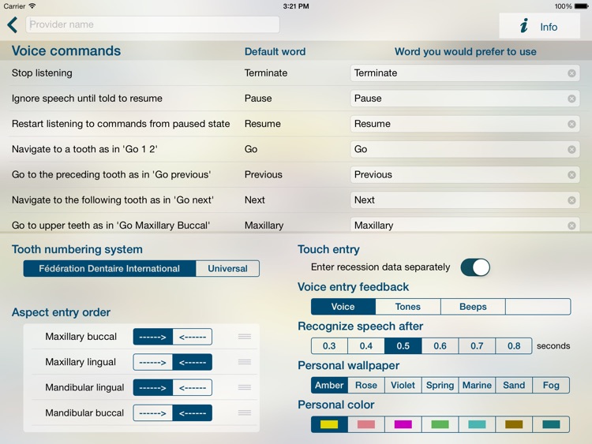Pick the magenta personal color swatch
The image size is (592, 444).
(403, 424)
